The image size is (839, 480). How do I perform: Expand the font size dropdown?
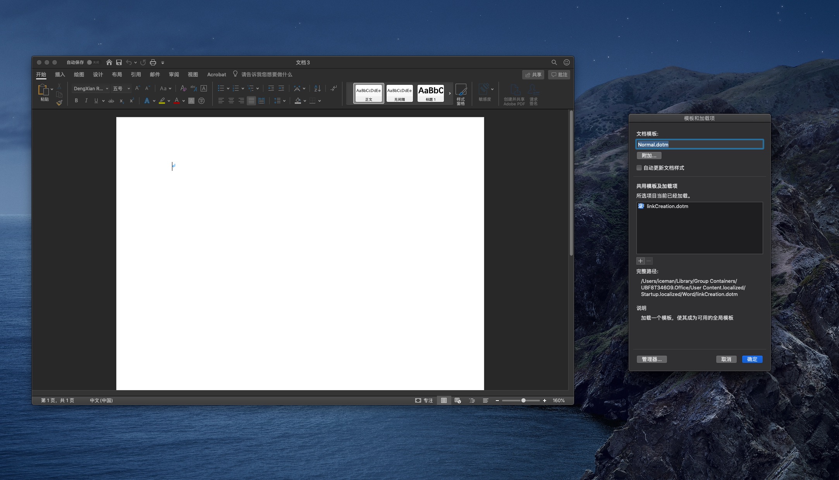129,89
